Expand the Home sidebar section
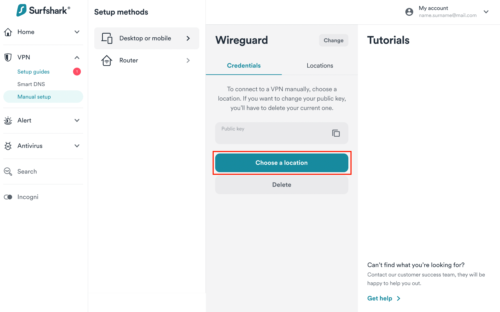Image resolution: width=500 pixels, height=312 pixels. (77, 32)
